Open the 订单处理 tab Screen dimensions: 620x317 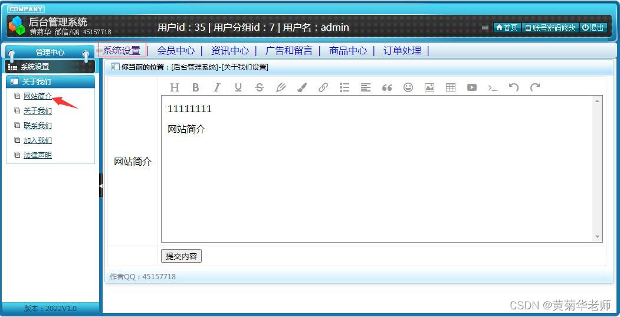[x=402, y=51]
